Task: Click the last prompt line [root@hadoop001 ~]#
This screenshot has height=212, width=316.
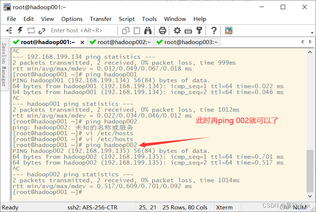Action: click(x=47, y=192)
